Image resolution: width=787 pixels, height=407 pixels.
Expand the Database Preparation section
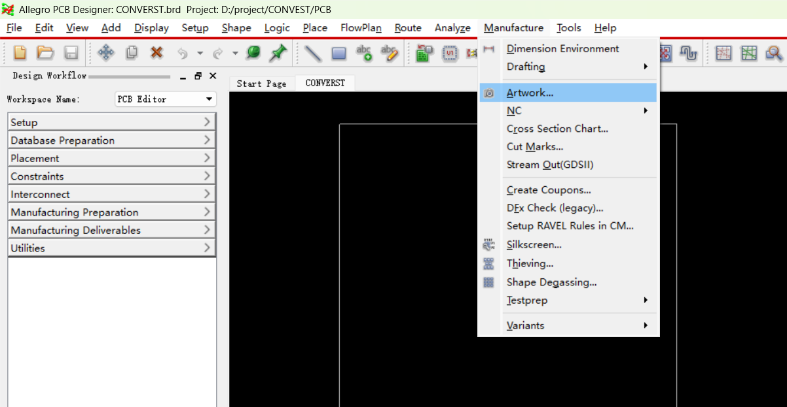[x=111, y=140]
